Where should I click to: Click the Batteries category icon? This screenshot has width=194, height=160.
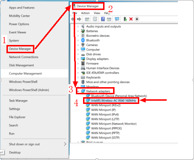point(83,31)
